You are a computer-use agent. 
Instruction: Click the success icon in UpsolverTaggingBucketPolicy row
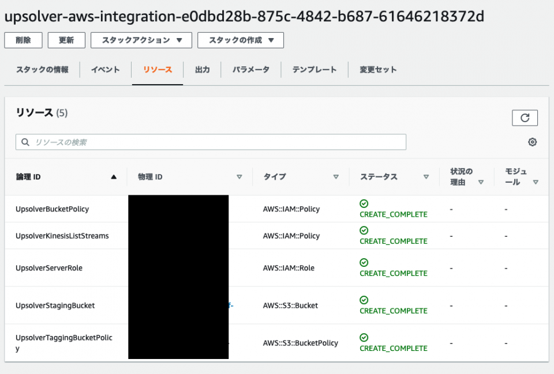[364, 338]
